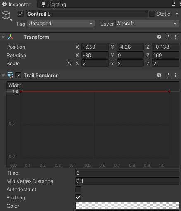
Task: Open Transform three-dot context menu
Action: point(176,37)
